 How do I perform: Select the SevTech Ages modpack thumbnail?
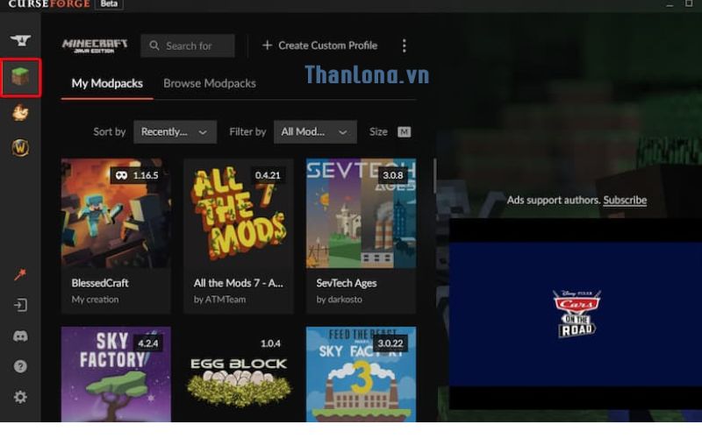(x=361, y=213)
